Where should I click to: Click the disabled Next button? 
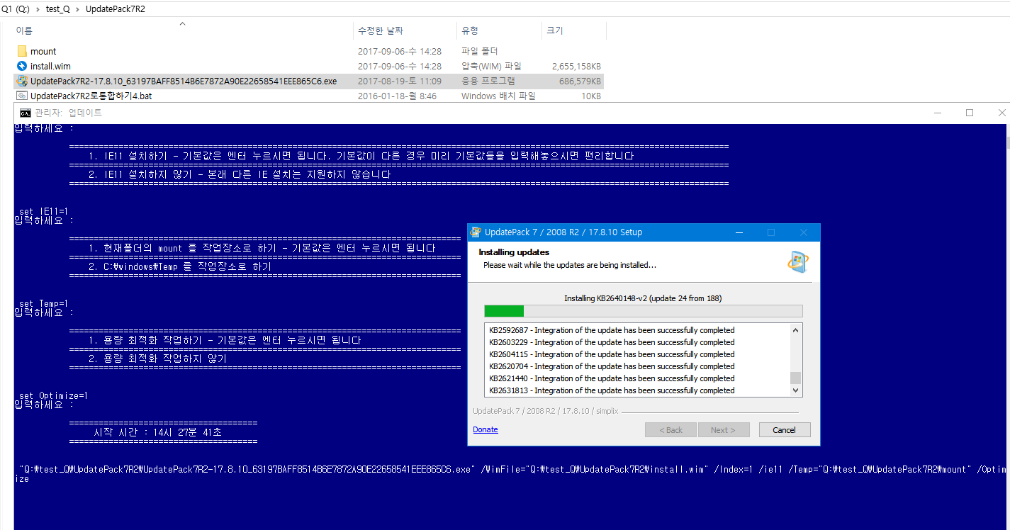tap(724, 430)
